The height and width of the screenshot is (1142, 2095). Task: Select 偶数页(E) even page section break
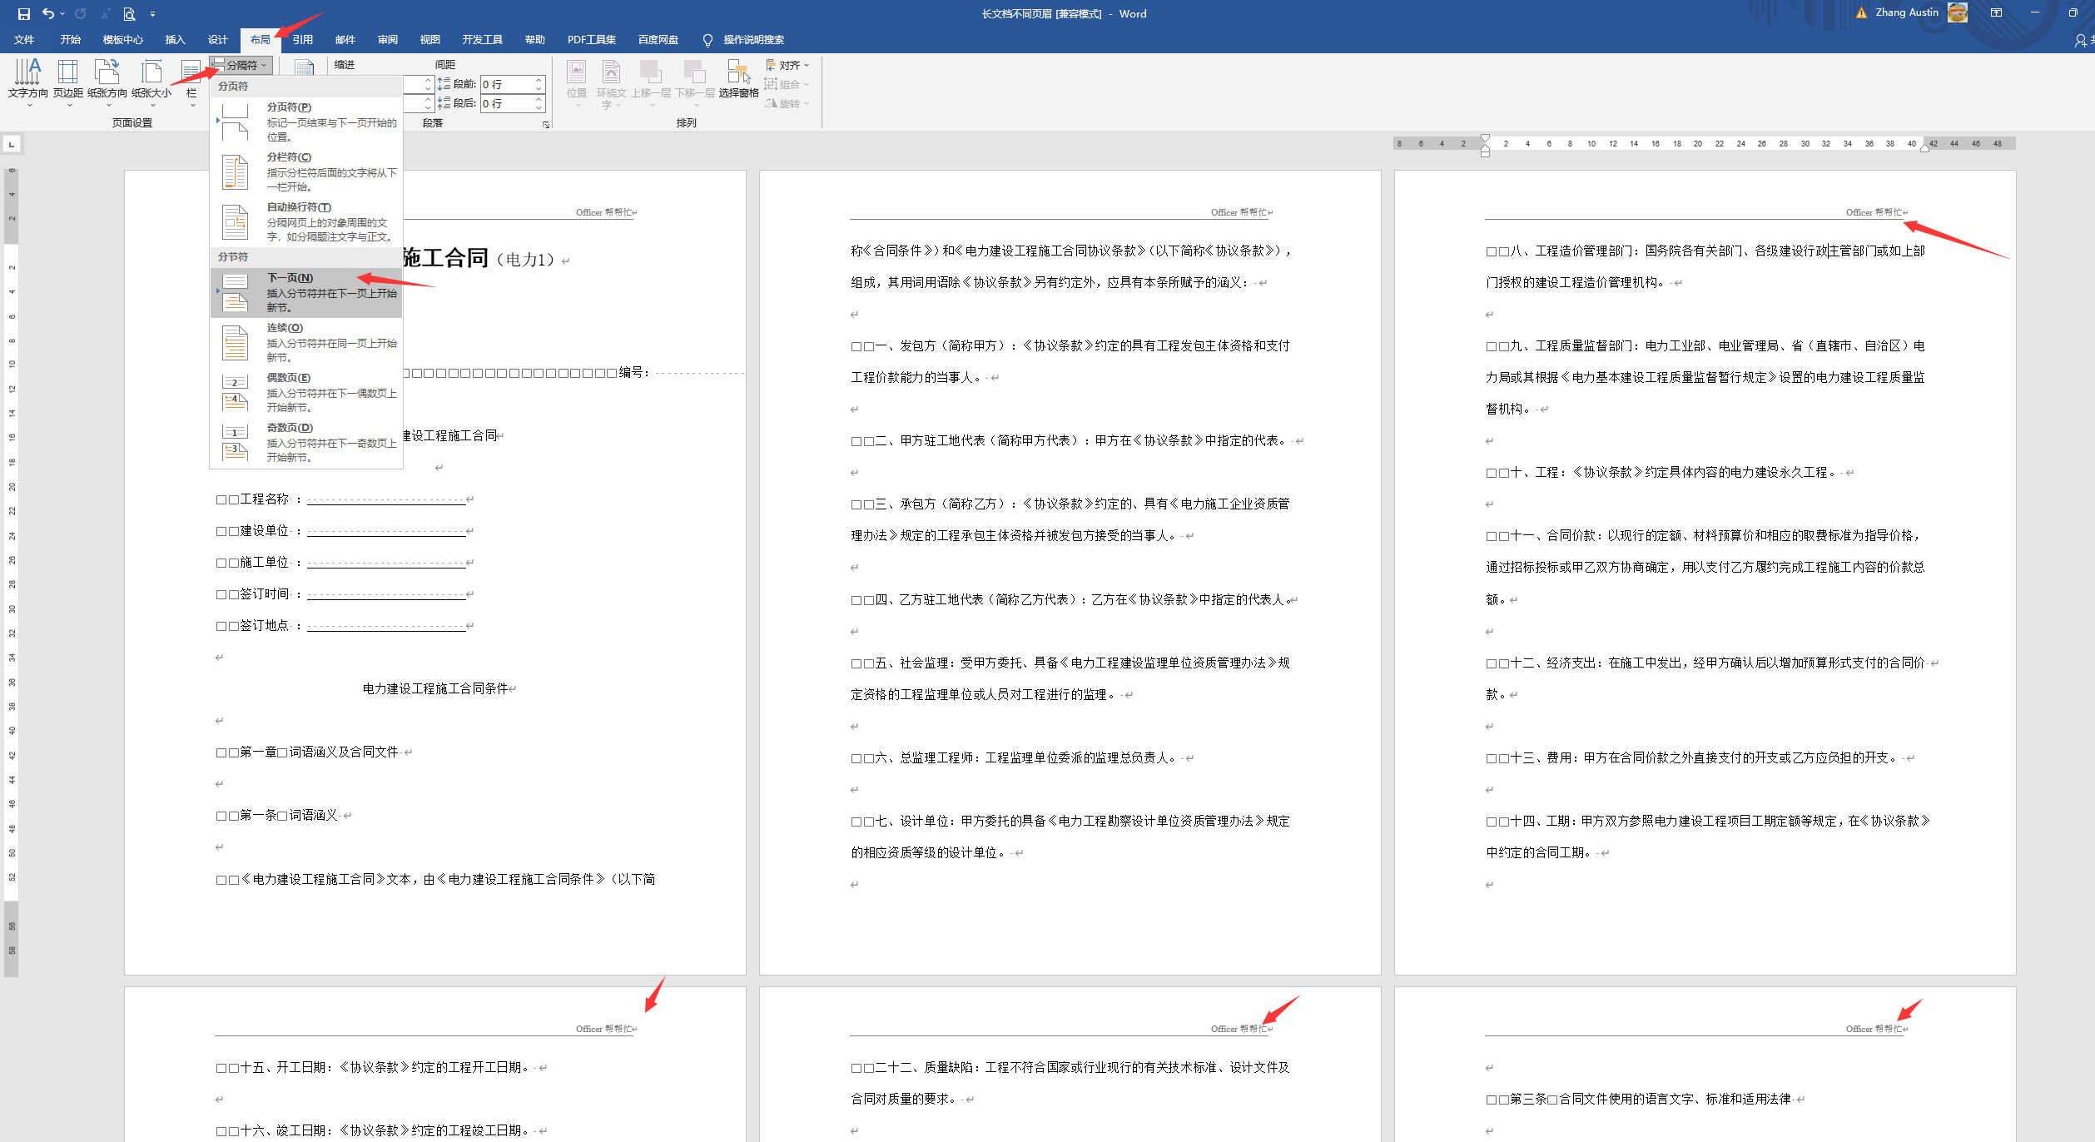306,392
